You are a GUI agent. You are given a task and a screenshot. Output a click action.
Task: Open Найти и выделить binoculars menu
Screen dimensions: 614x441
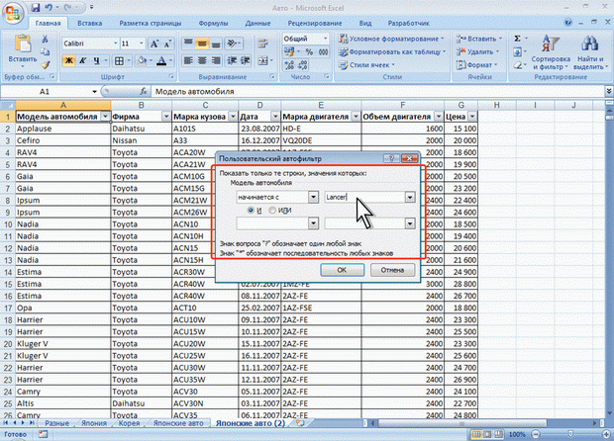(x=590, y=52)
